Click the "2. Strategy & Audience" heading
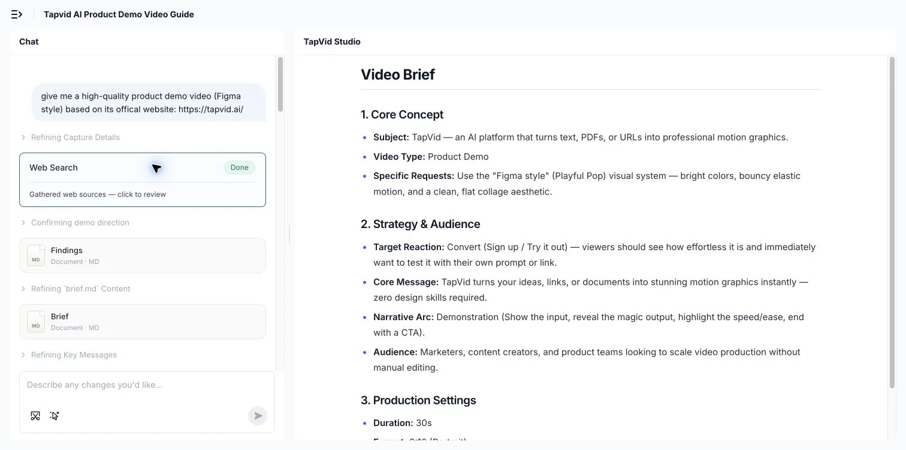 tap(421, 224)
